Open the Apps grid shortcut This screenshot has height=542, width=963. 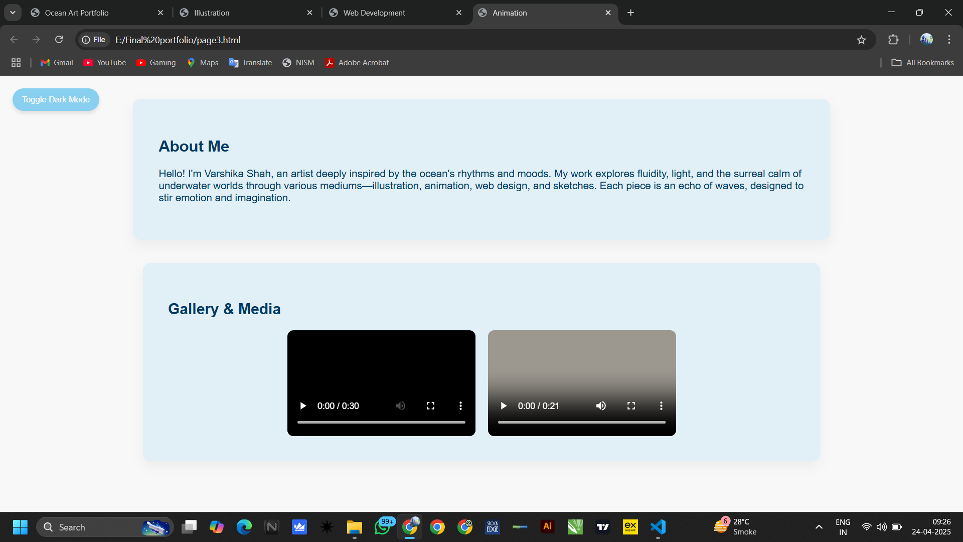point(16,63)
